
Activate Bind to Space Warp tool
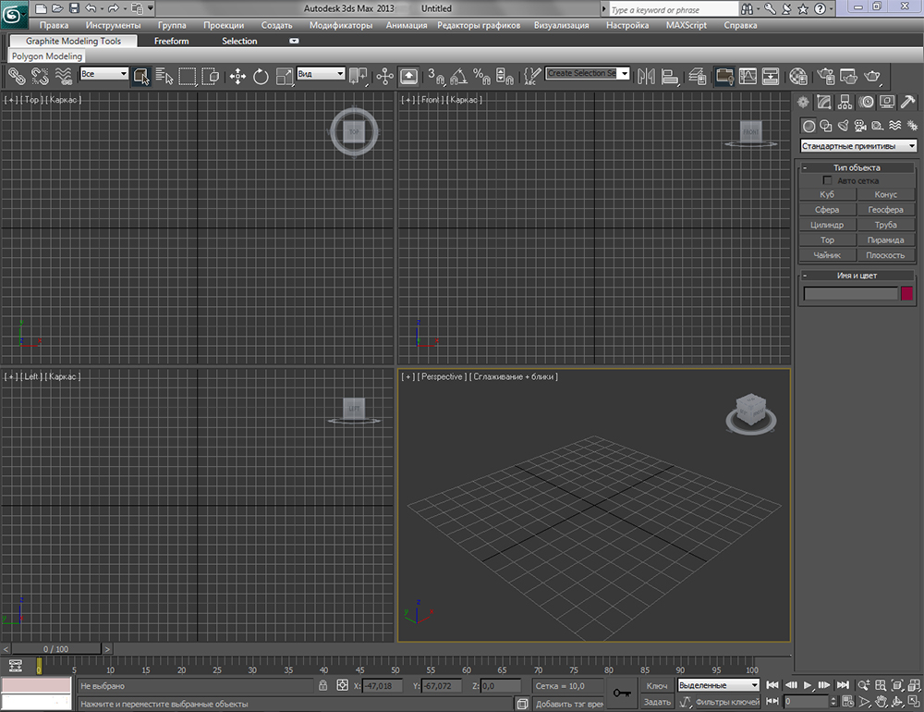point(63,76)
